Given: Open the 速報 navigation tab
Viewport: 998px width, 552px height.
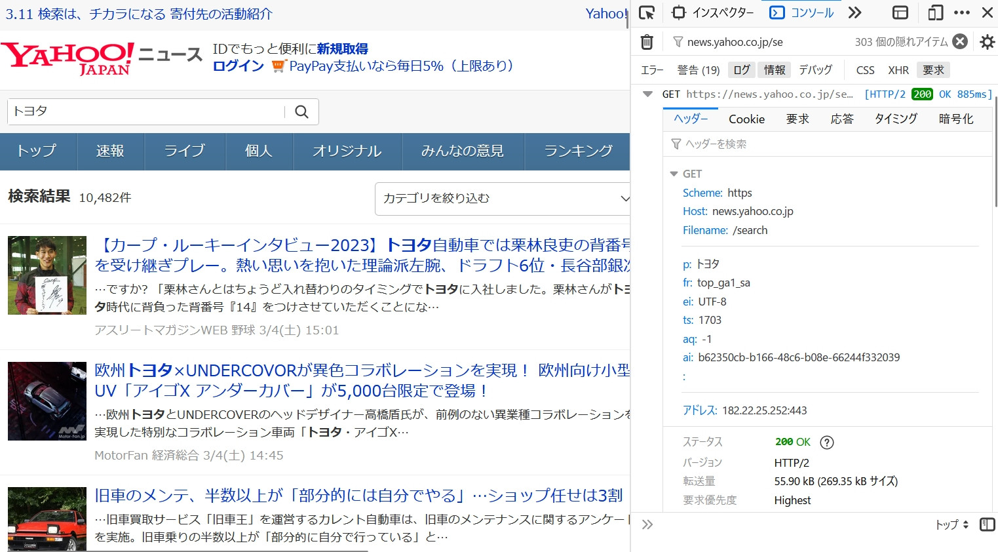Looking at the screenshot, I should click(x=110, y=151).
